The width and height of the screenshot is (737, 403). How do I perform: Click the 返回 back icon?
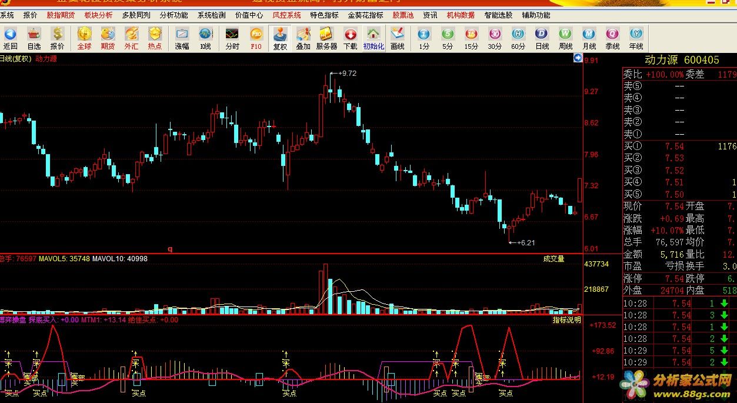coord(10,38)
